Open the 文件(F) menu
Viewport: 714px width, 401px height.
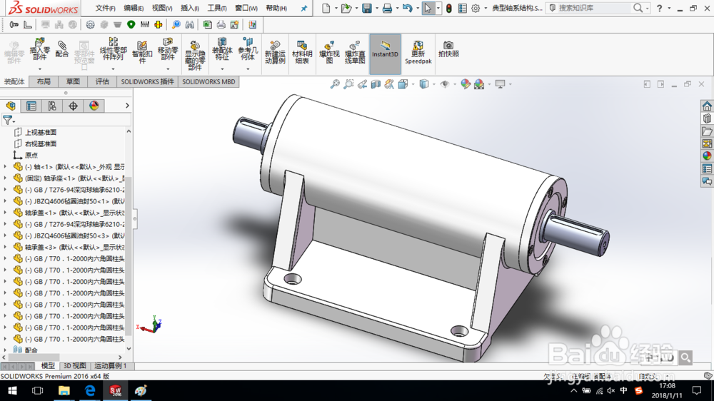(x=105, y=8)
